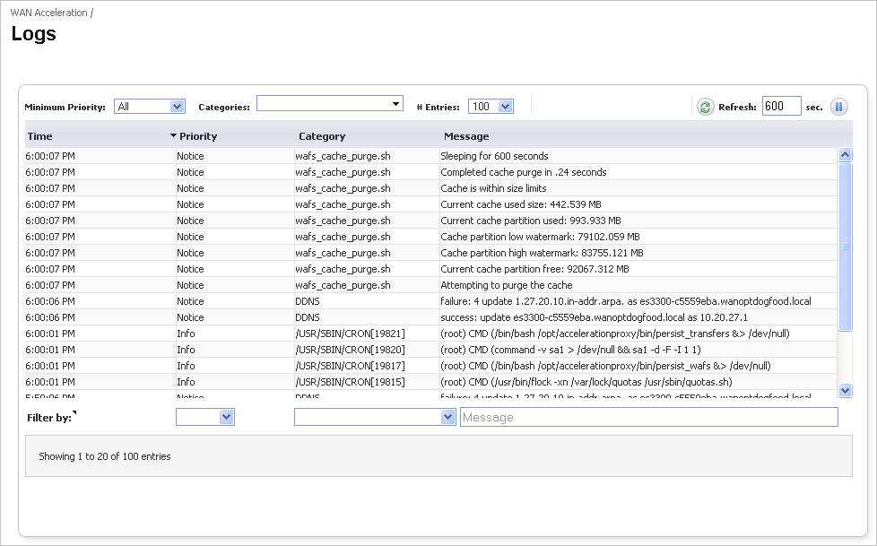Sort logs by Category column header
Screen dimensions: 877x546
(x=322, y=136)
